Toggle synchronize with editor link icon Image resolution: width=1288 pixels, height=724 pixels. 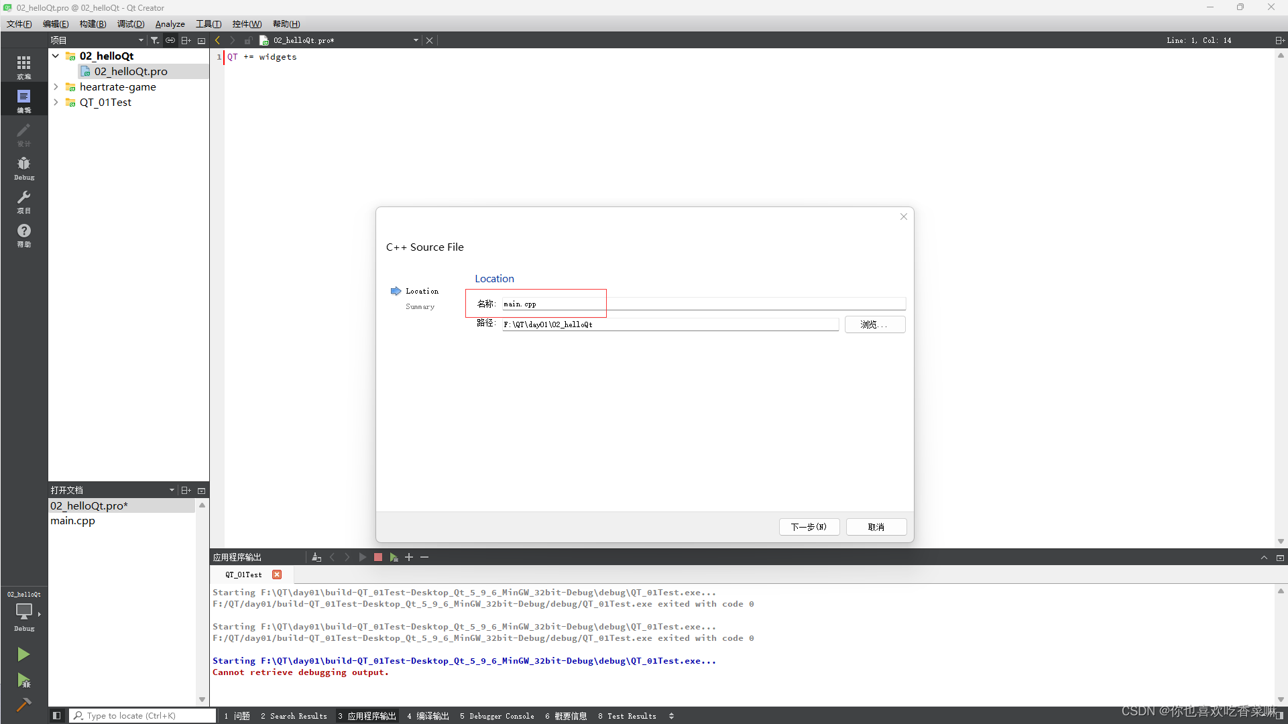pyautogui.click(x=170, y=40)
